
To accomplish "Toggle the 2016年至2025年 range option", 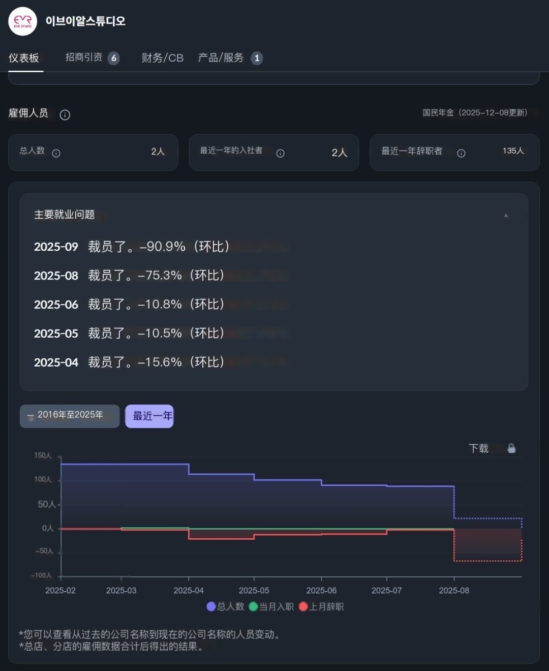I will point(69,416).
